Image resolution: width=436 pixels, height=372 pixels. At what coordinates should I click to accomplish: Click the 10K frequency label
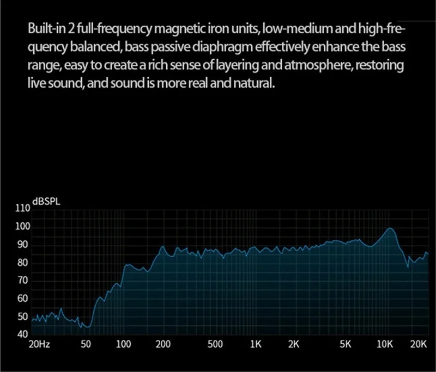pyautogui.click(x=385, y=344)
